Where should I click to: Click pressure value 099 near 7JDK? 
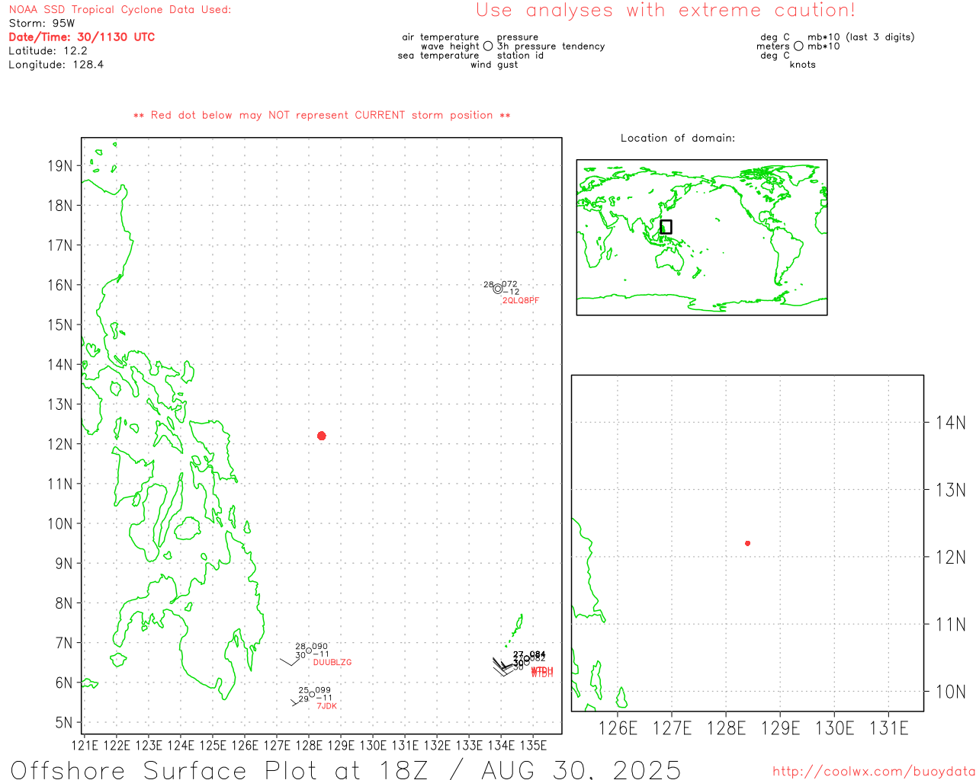coord(323,690)
